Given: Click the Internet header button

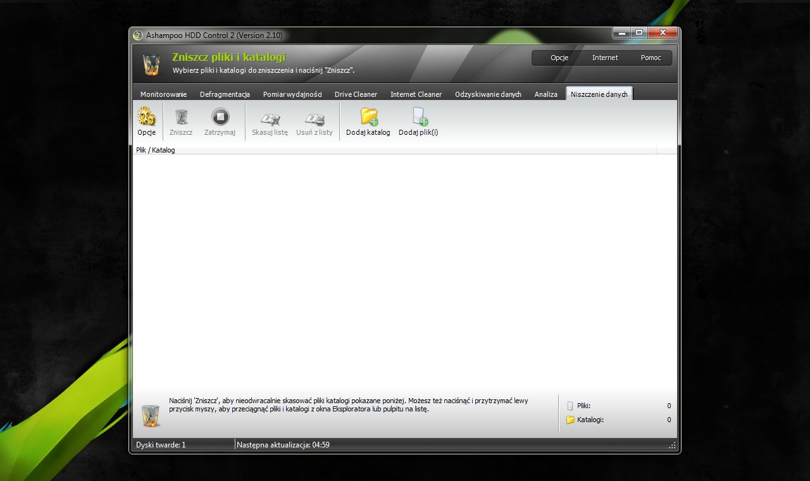Looking at the screenshot, I should (605, 58).
